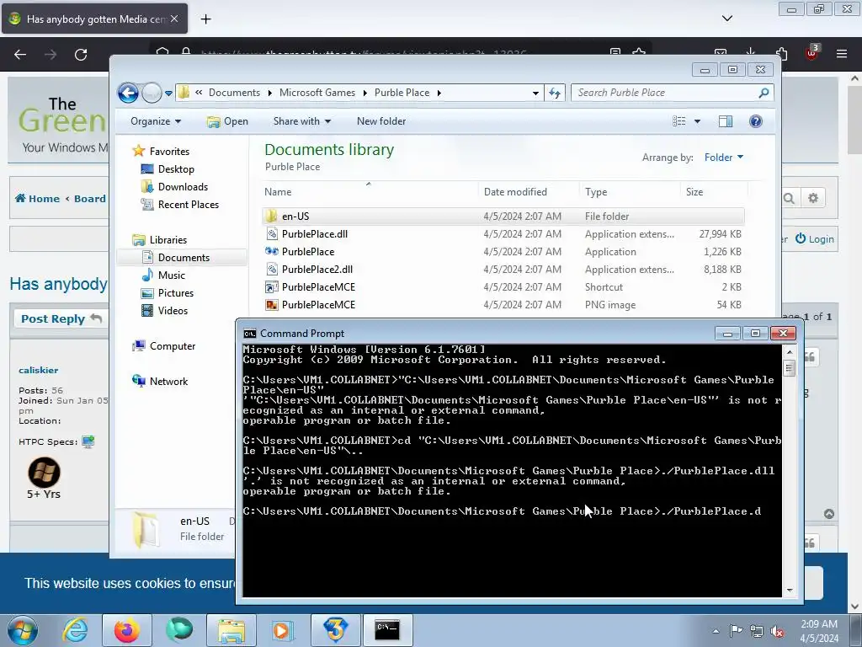This screenshot has width=862, height=647.
Task: Click the Command Prompt scroll down arrow
Action: pyautogui.click(x=790, y=591)
